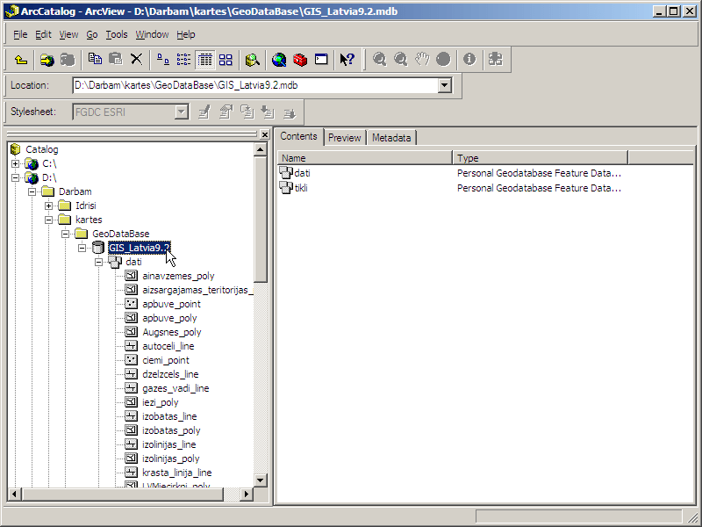Open the Help menu
702x527 pixels.
pos(186,34)
